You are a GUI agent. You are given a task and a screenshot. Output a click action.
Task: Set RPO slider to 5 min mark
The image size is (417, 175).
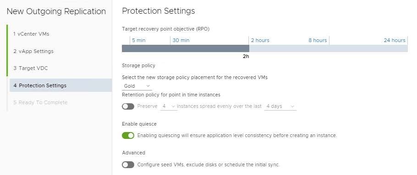coord(138,40)
